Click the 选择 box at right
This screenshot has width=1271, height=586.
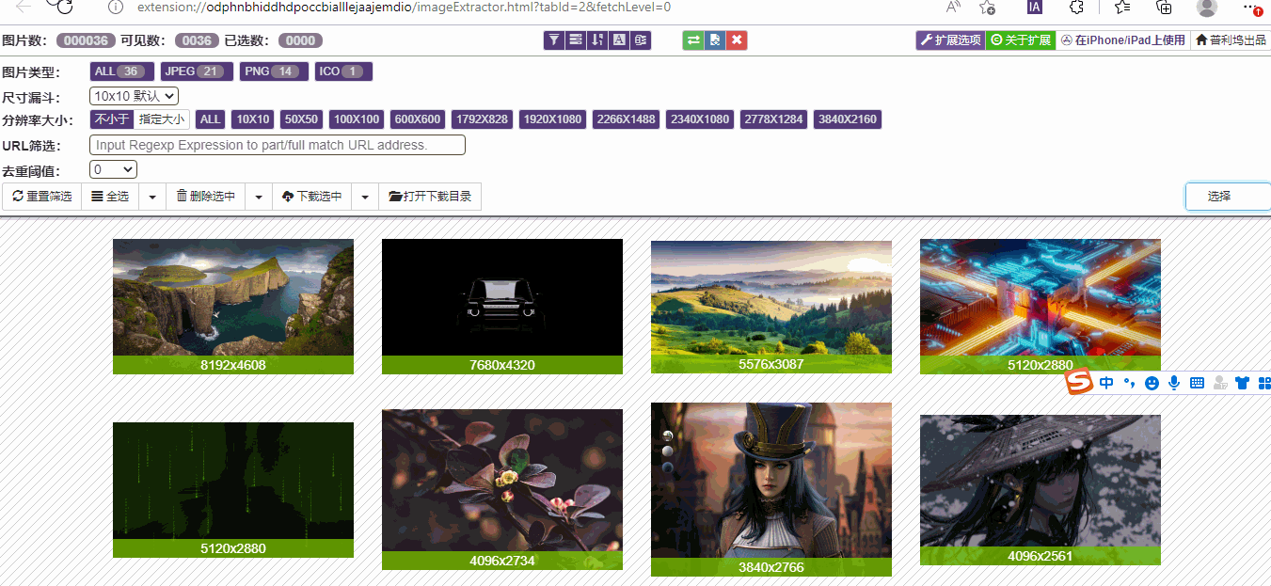click(1228, 197)
